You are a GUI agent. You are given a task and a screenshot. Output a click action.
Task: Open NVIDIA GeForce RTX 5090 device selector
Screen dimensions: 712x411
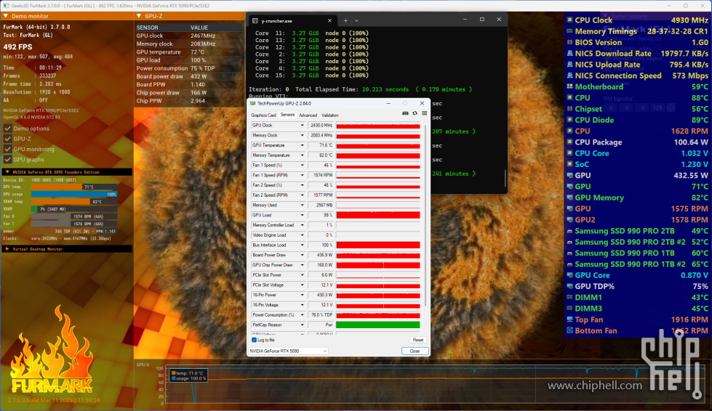288,351
